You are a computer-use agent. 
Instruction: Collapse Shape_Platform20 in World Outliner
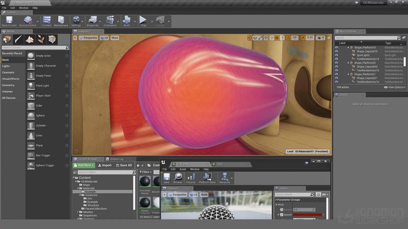348,63
